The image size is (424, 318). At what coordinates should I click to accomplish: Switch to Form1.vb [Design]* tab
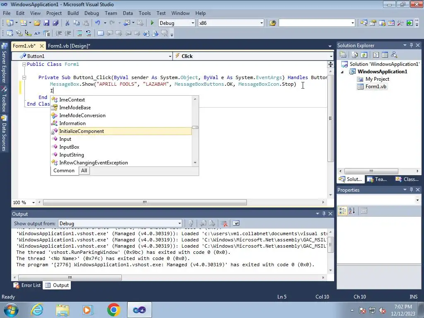[x=69, y=46]
